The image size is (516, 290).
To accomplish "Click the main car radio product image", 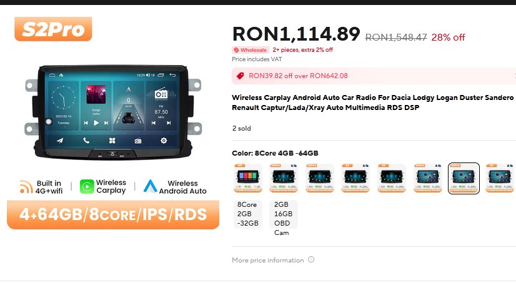I will tap(113, 112).
